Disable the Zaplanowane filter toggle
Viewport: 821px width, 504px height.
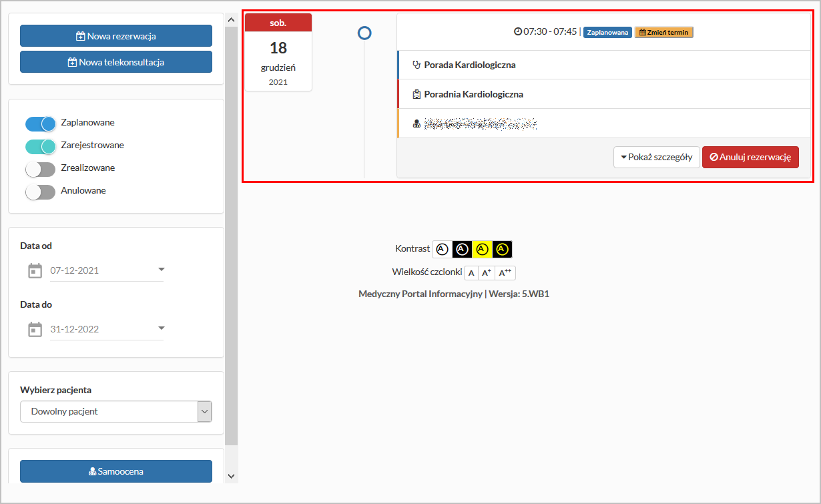point(40,123)
